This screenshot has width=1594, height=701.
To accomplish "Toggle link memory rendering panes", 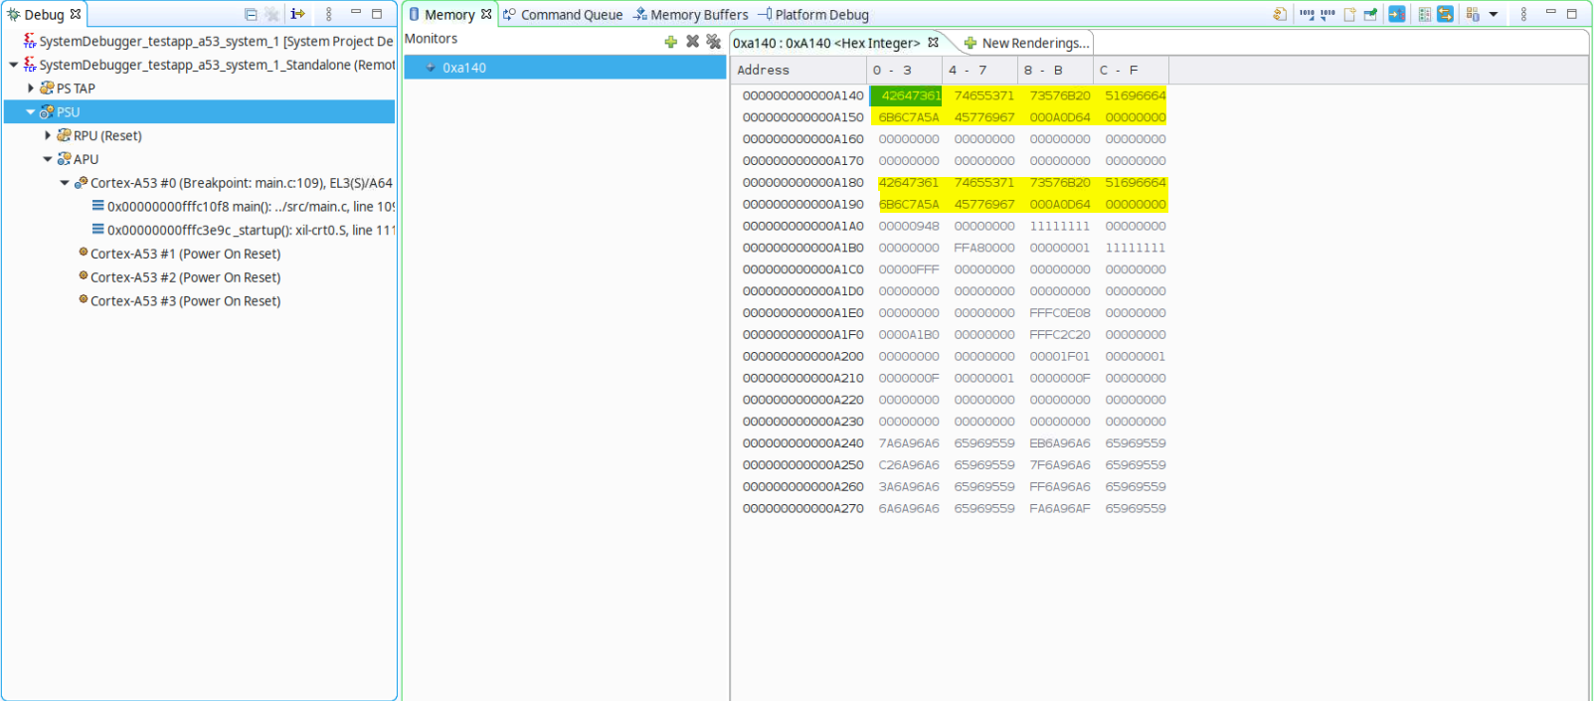I will pos(1445,15).
